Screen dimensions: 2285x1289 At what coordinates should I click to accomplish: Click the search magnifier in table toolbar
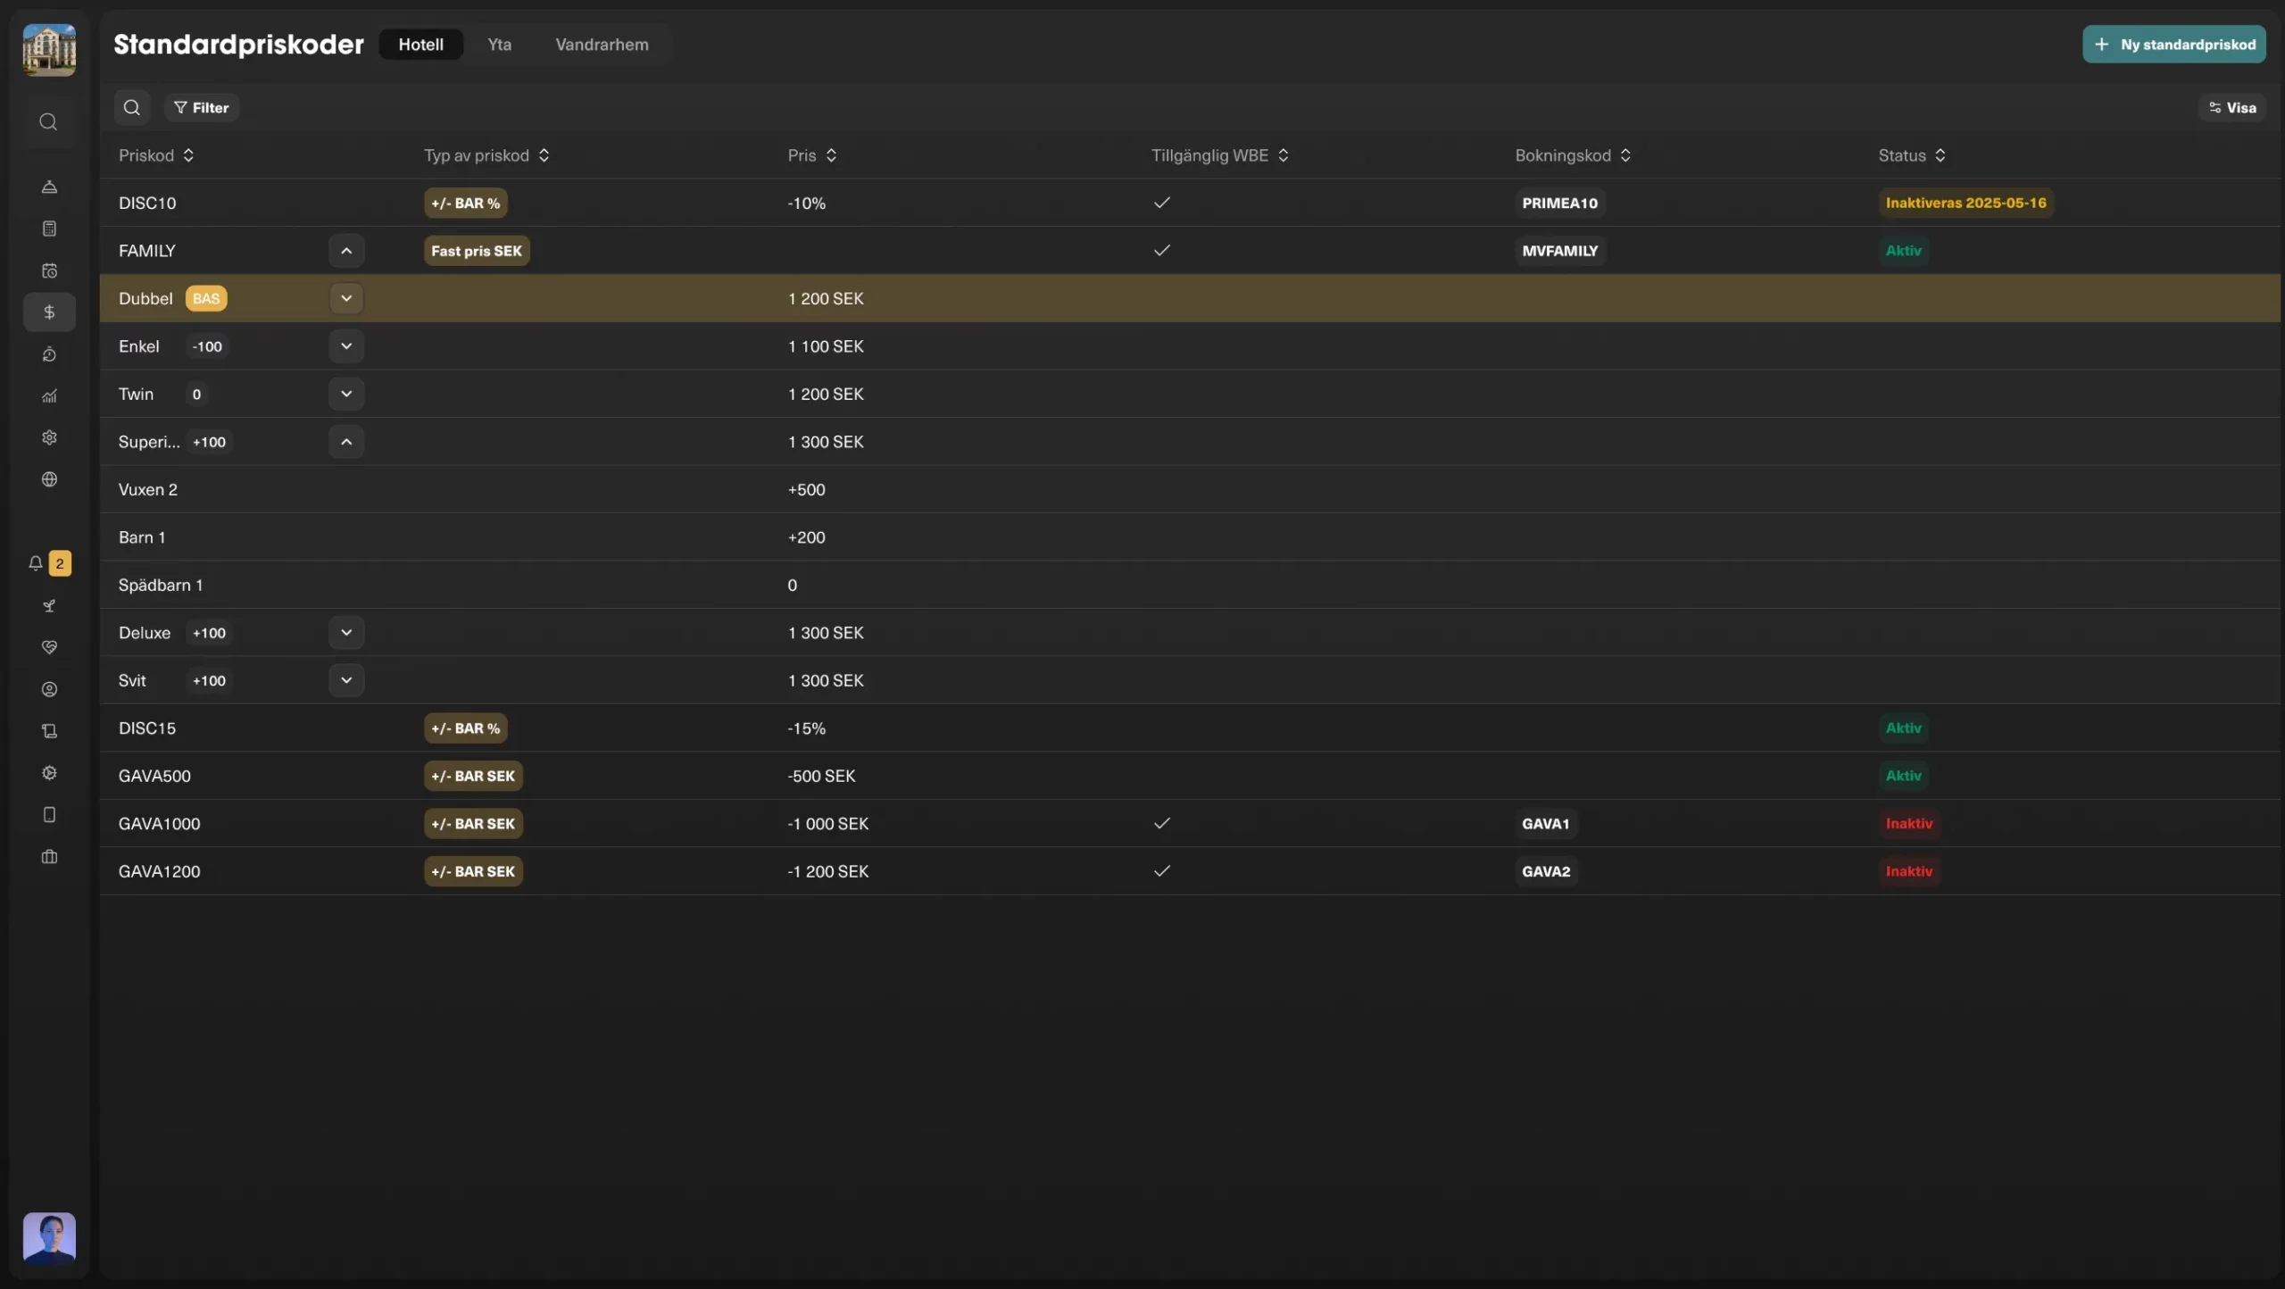pyautogui.click(x=131, y=107)
